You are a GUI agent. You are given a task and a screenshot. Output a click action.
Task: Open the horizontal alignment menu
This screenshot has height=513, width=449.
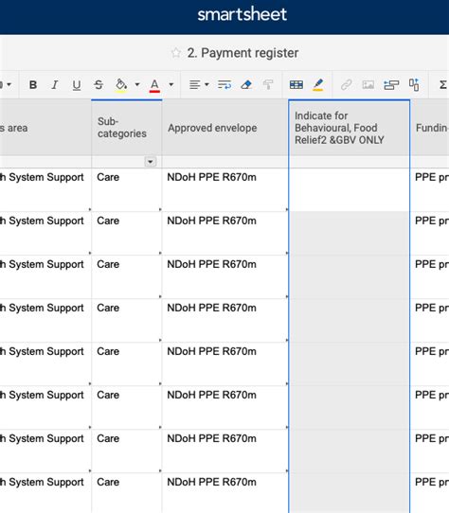pyautogui.click(x=199, y=85)
